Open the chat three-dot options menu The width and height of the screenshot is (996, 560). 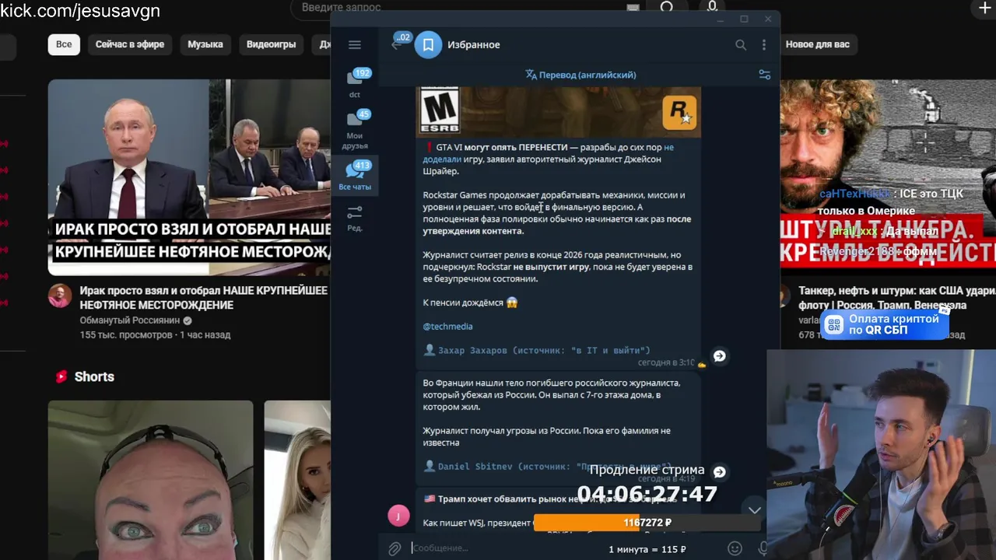pos(764,45)
